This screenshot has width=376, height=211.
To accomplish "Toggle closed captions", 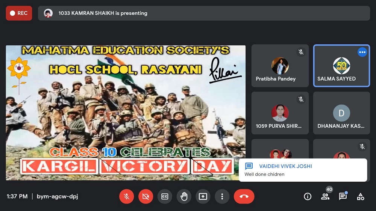I will [x=165, y=196].
